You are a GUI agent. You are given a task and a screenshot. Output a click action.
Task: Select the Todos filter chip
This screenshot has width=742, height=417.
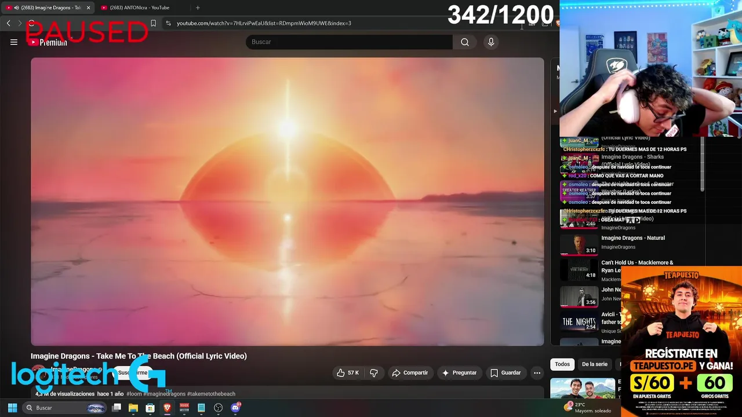[562, 364]
